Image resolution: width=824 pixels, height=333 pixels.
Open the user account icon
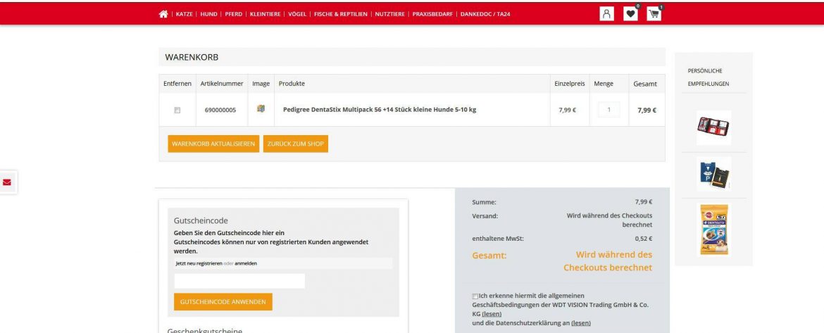point(606,14)
